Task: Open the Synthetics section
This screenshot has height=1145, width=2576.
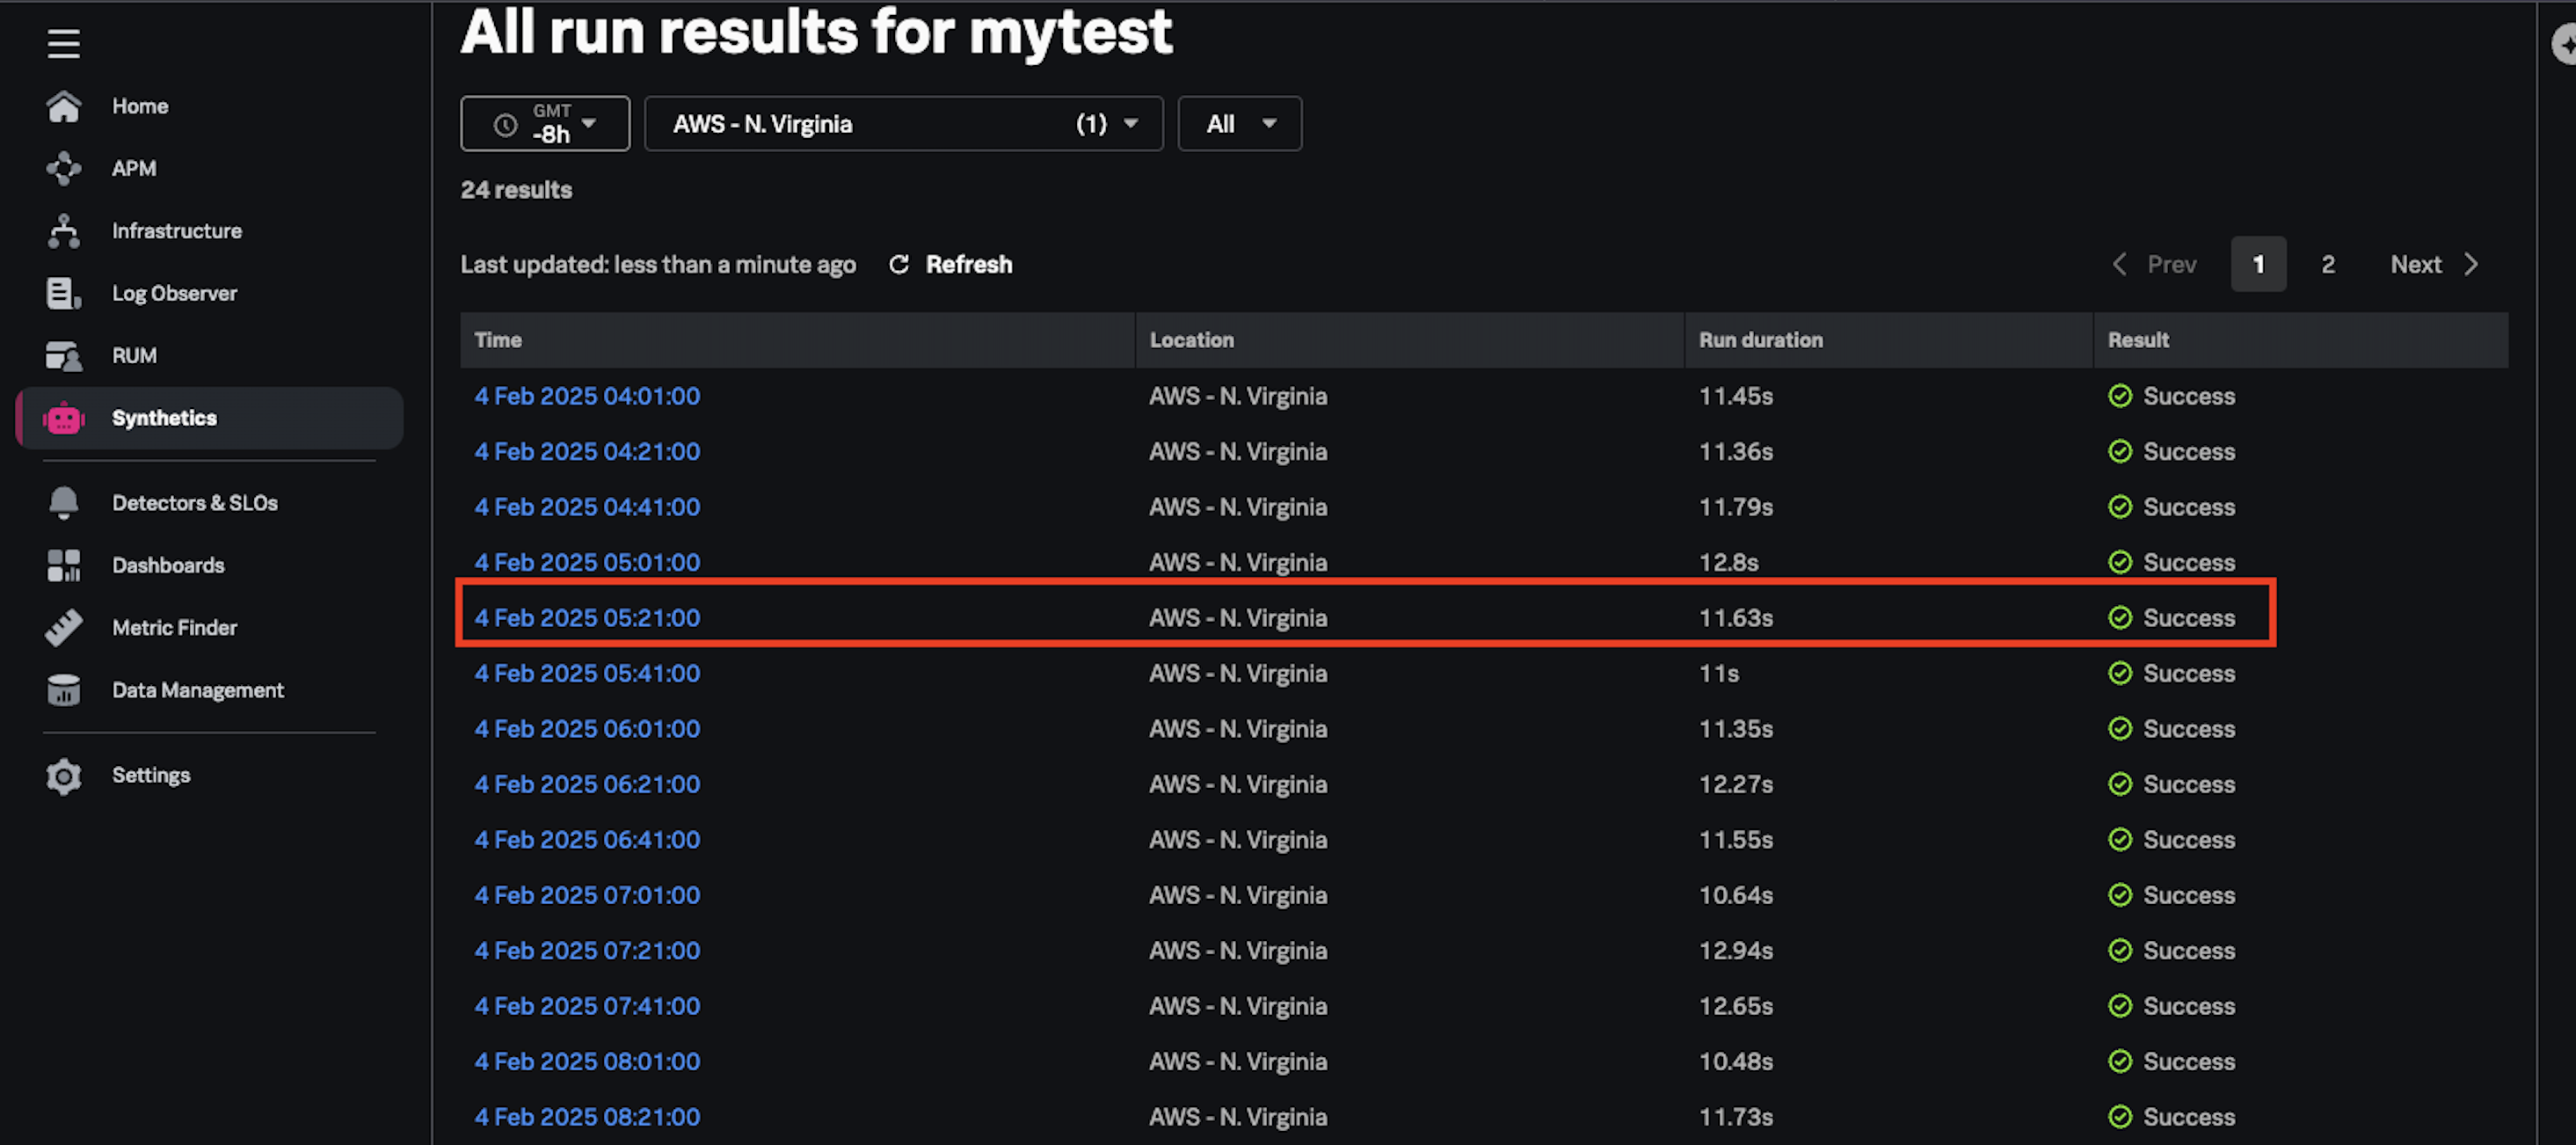Action: click(164, 418)
